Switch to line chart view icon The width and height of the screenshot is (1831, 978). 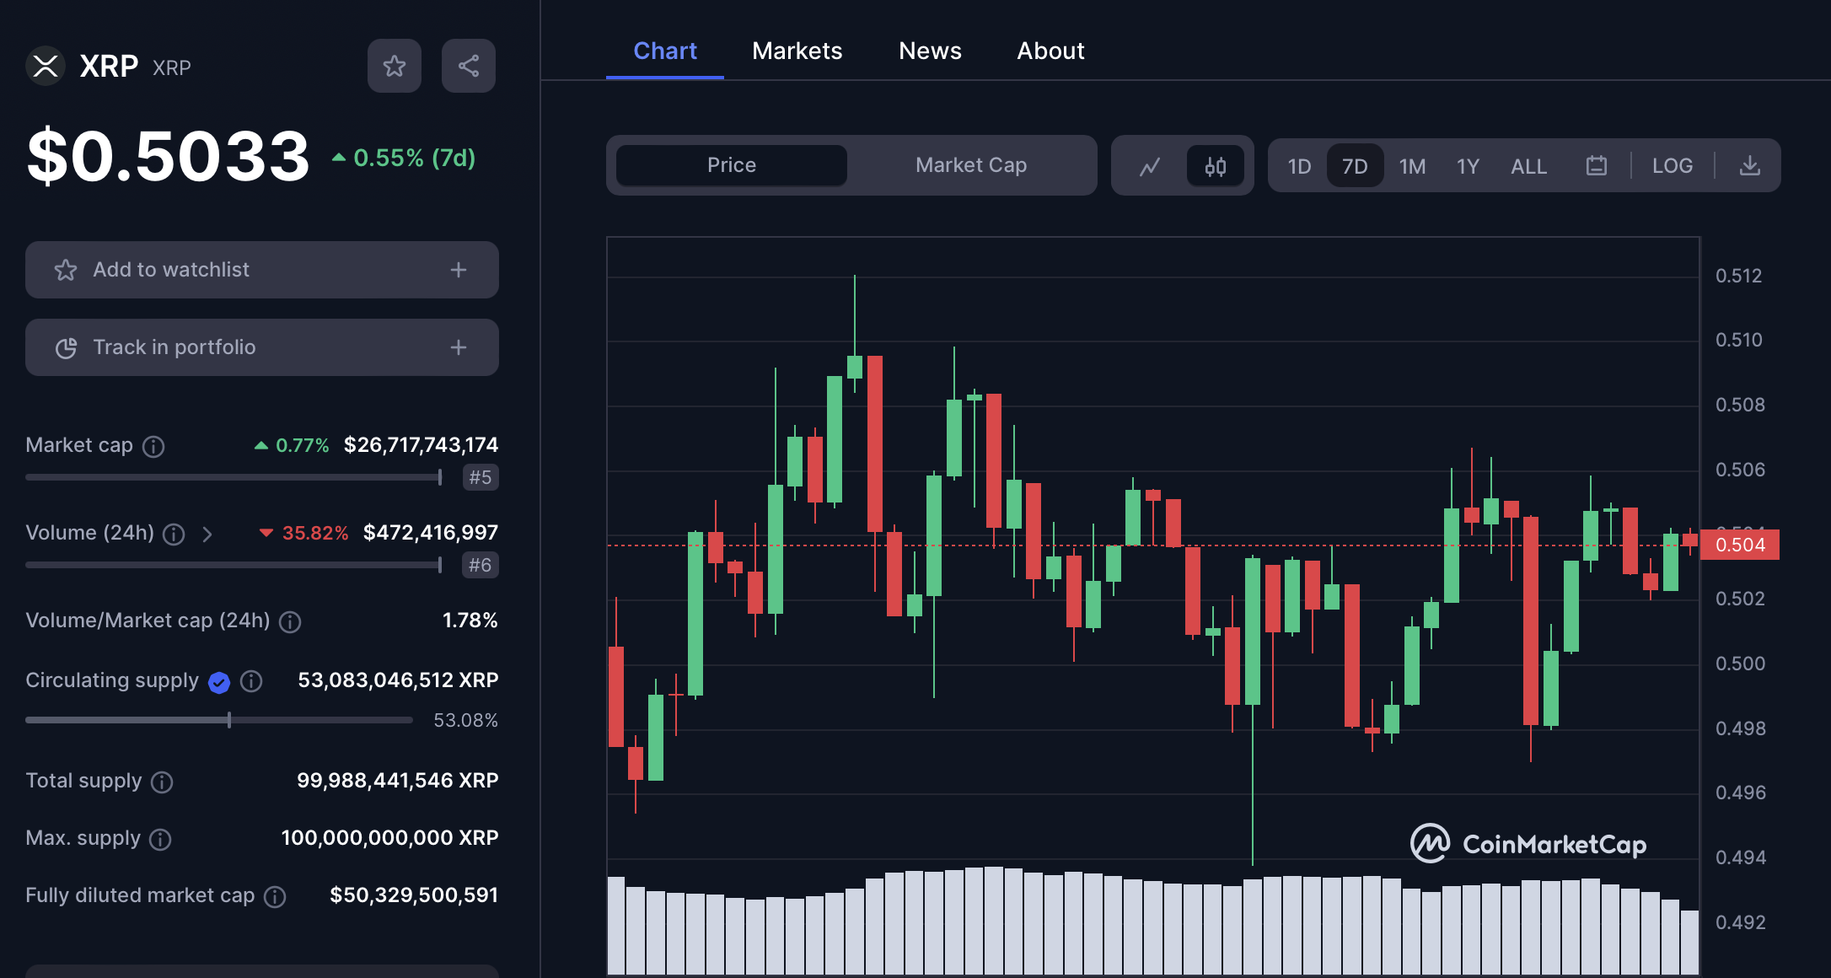1150,166
